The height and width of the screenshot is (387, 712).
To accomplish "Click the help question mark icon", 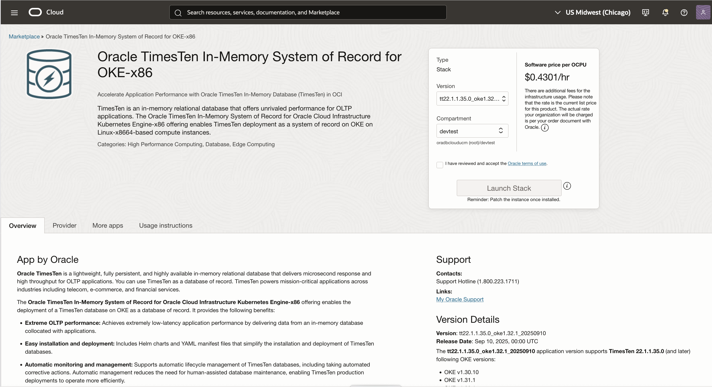I will click(684, 13).
